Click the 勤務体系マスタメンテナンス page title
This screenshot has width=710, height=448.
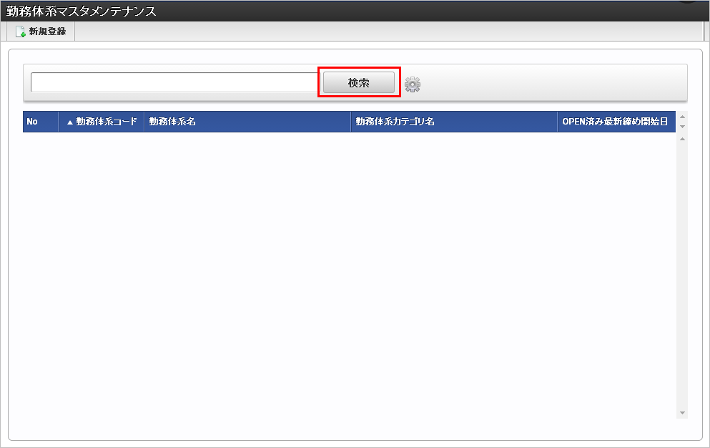pyautogui.click(x=82, y=11)
